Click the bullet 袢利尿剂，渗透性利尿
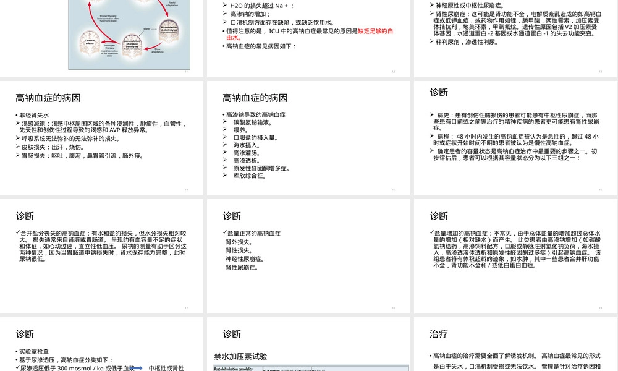 pos(467,42)
